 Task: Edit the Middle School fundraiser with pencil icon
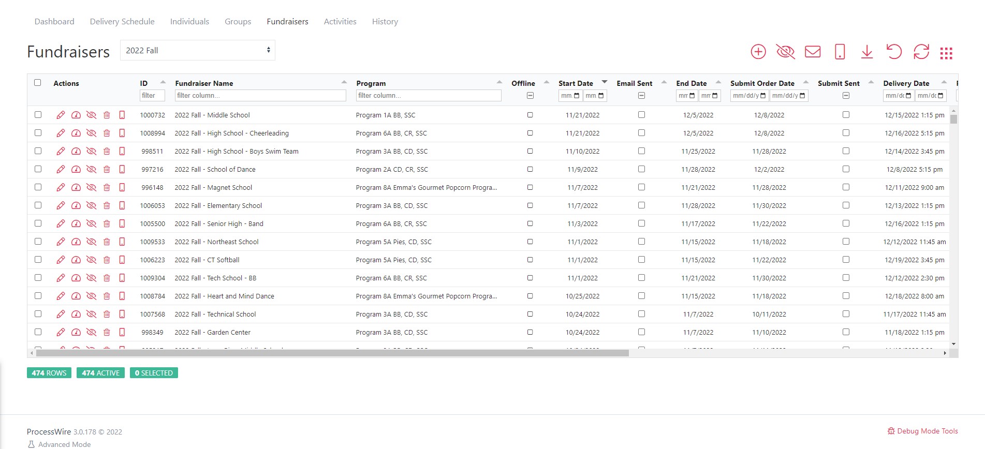(61, 115)
